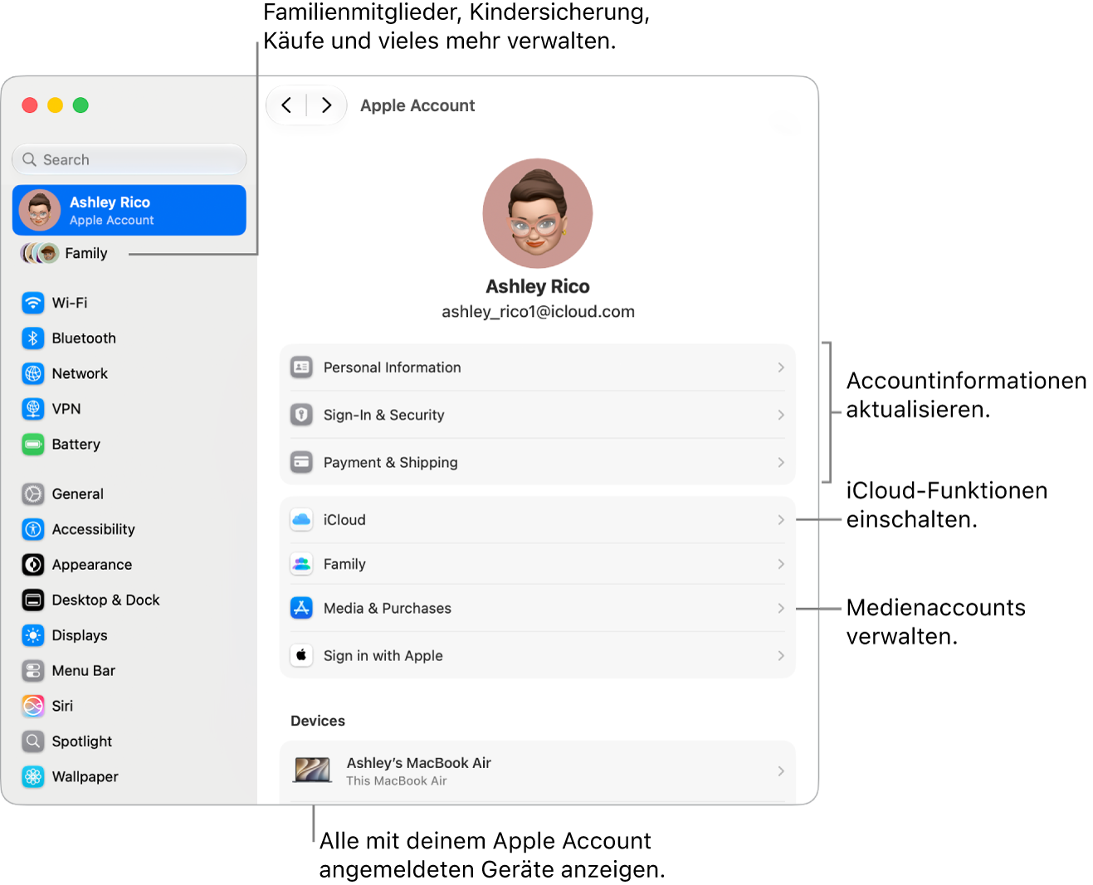This screenshot has width=1093, height=885.
Task: Select the Displays sun icon
Action: point(33,635)
